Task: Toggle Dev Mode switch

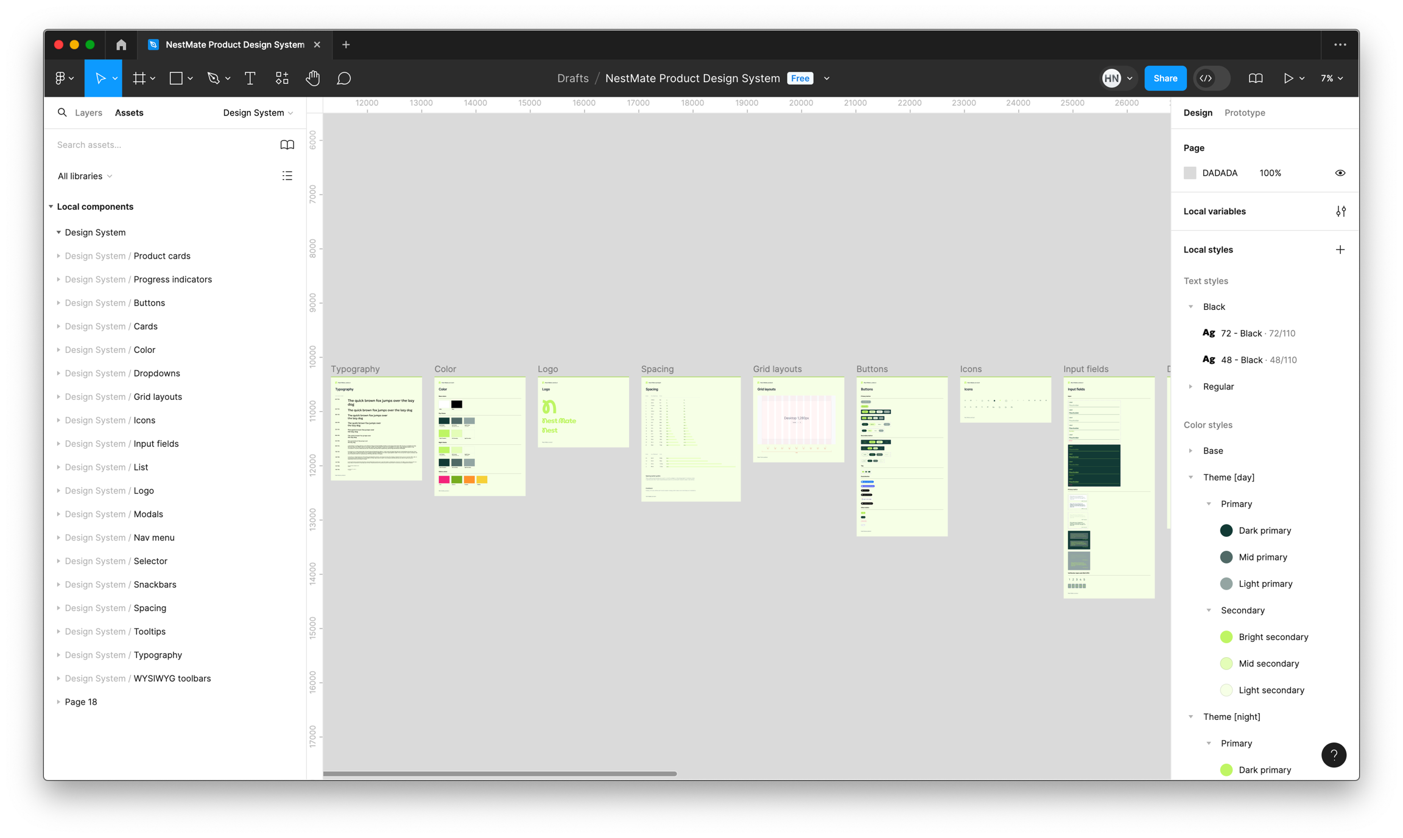Action: (x=1212, y=78)
